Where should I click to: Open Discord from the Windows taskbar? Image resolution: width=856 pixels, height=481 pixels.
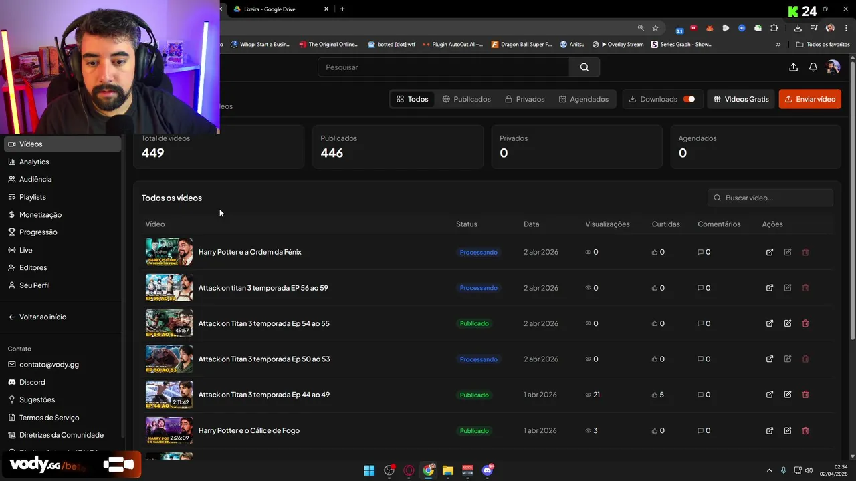488,470
